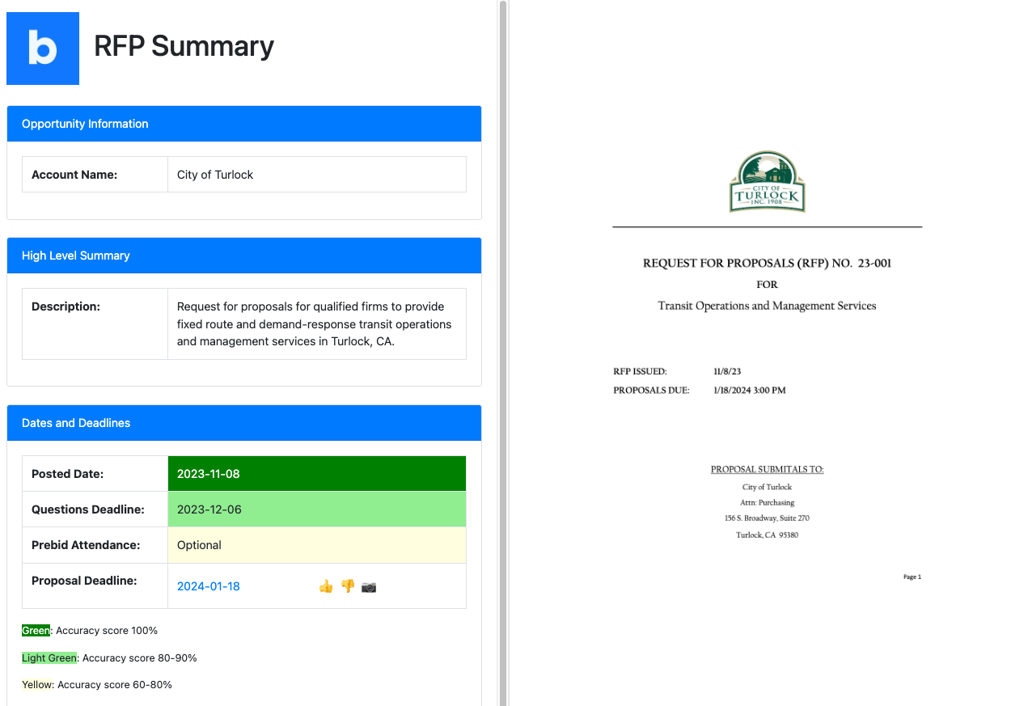The image size is (1011, 706).
Task: Click the RFP Summary title
Action: coord(184,47)
